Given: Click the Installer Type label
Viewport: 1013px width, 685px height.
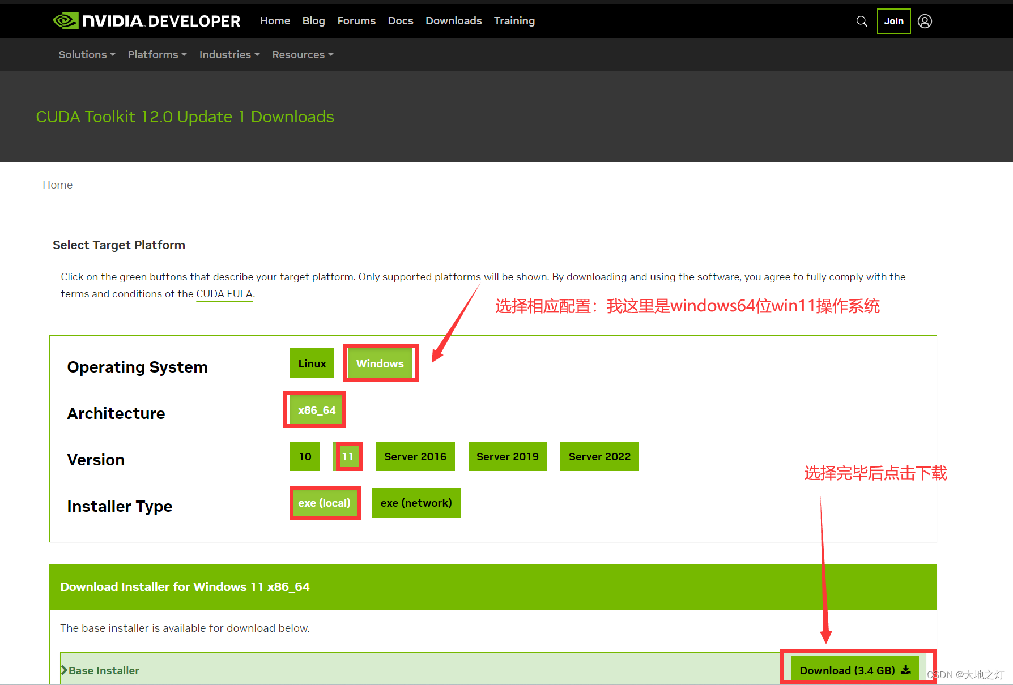Looking at the screenshot, I should (x=120, y=506).
